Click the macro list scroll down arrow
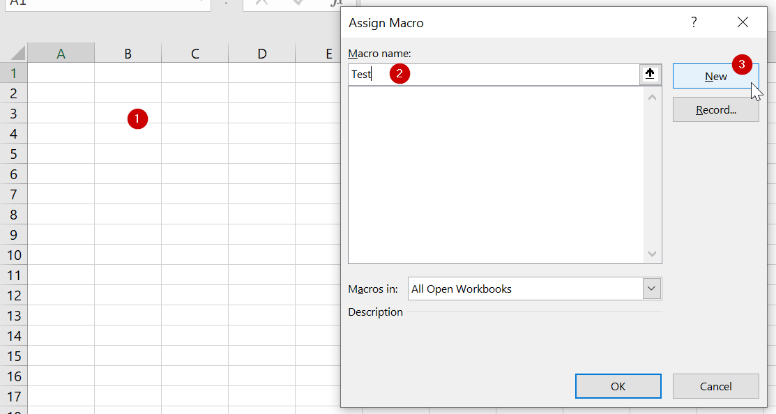This screenshot has width=776, height=414. click(x=653, y=254)
